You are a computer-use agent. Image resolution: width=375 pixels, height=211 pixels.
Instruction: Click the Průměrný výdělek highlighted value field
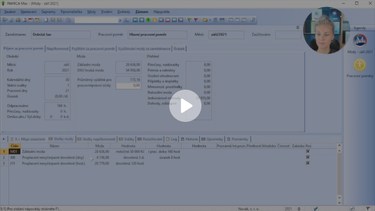pos(129,85)
